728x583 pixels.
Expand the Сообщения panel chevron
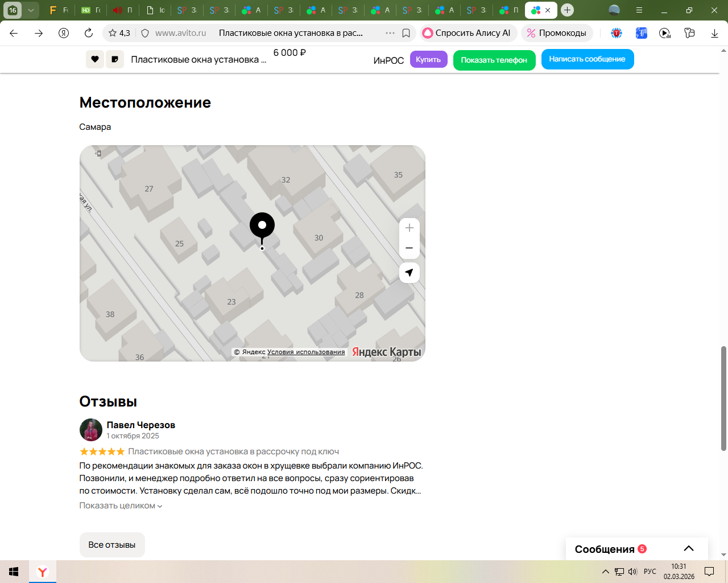(689, 549)
